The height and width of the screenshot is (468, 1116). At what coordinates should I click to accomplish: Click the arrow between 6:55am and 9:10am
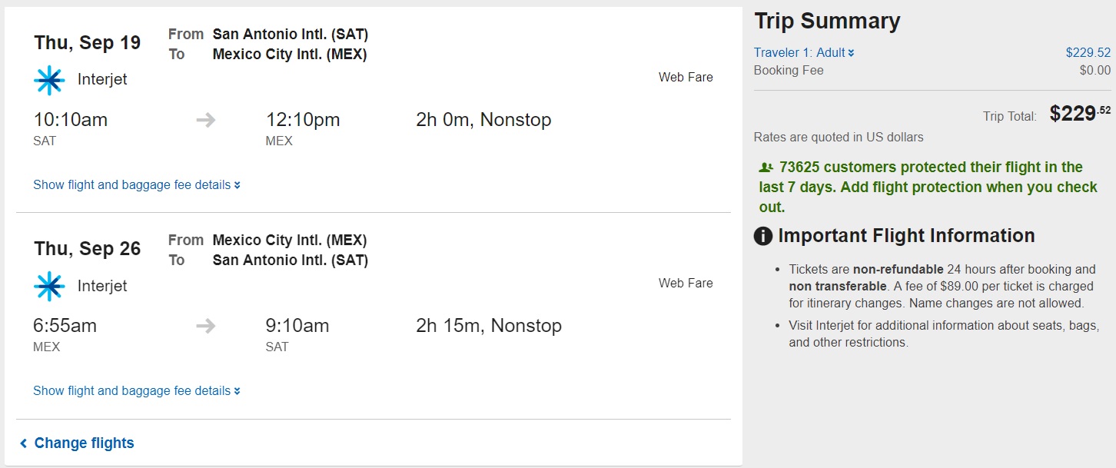tap(205, 326)
